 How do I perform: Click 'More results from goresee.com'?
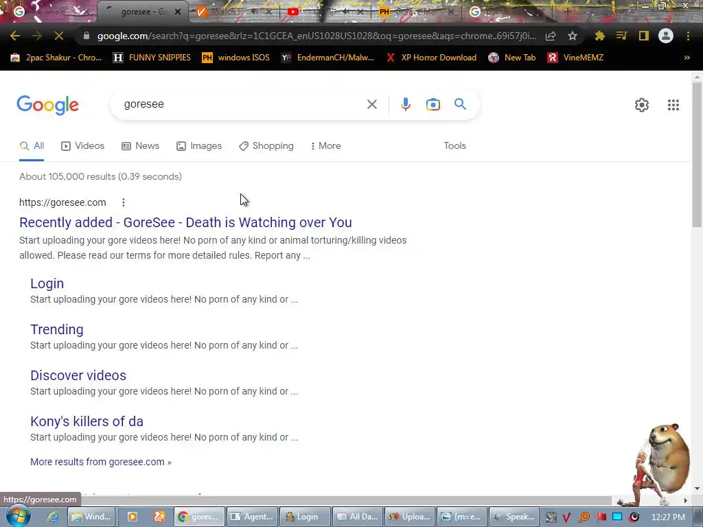tap(101, 462)
